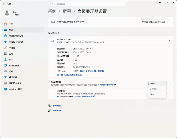Click the Time and language globe icon
177x138 pixels.
(x=5, y=66)
